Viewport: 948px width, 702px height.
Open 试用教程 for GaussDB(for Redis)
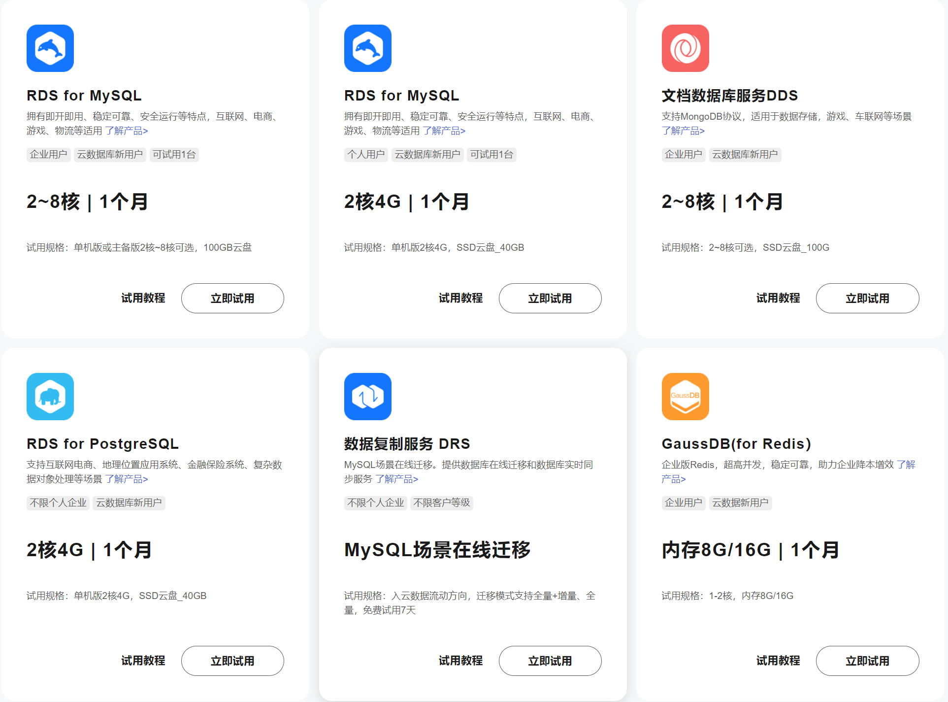coord(778,661)
